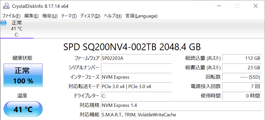Screen dimensions: 265x120
Task: Click the ファームウェア label
Action: 87,58
